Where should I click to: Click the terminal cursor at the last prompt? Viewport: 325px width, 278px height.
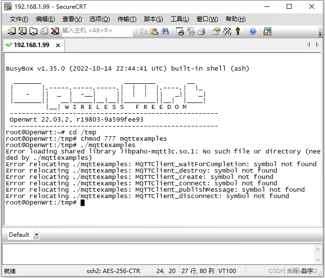[x=83, y=203]
